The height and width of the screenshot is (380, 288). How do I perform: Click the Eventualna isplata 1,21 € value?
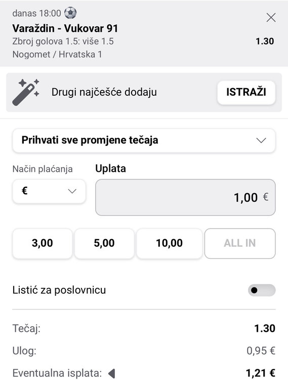(260, 373)
